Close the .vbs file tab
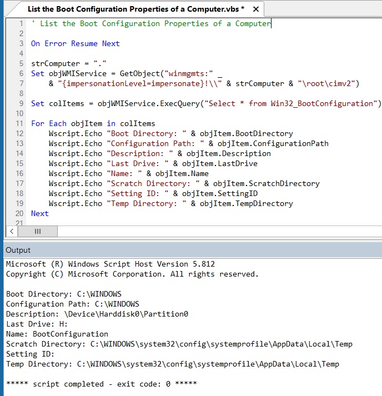The width and height of the screenshot is (382, 396). [x=256, y=9]
